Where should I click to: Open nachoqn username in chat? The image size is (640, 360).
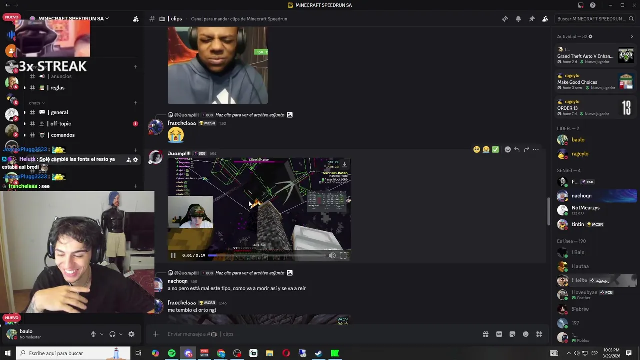(x=177, y=281)
